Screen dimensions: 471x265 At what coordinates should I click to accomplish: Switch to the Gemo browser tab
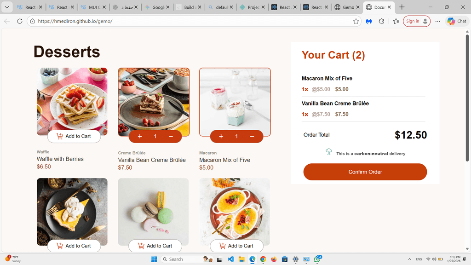point(345,7)
